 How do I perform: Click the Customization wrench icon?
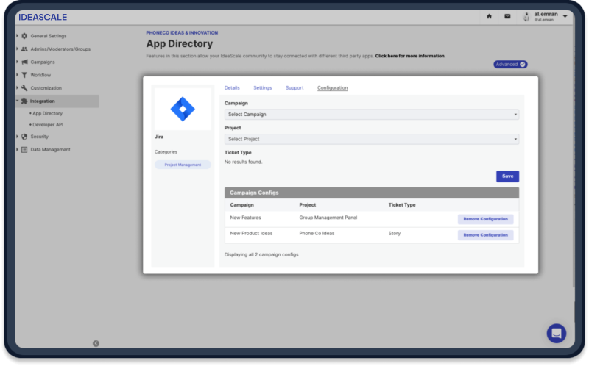[24, 88]
